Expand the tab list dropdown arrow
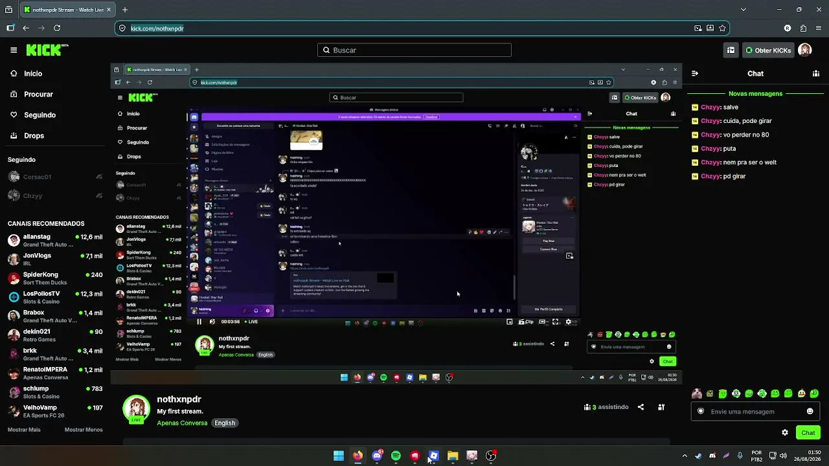Viewport: 829px width, 466px height. coord(743,10)
